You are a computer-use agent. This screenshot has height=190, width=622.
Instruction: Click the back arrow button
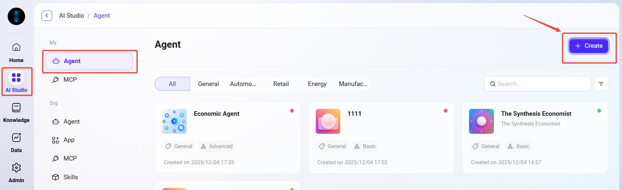47,16
